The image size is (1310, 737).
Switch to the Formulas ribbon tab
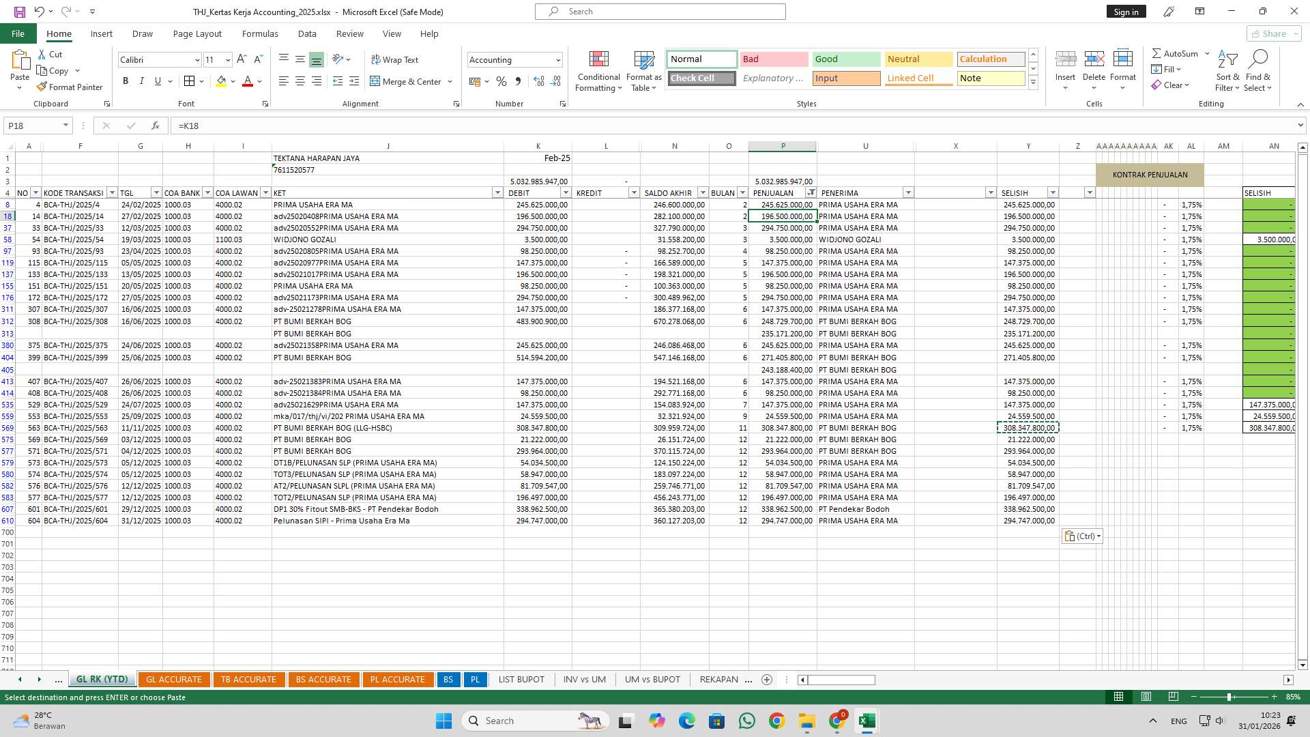point(260,33)
